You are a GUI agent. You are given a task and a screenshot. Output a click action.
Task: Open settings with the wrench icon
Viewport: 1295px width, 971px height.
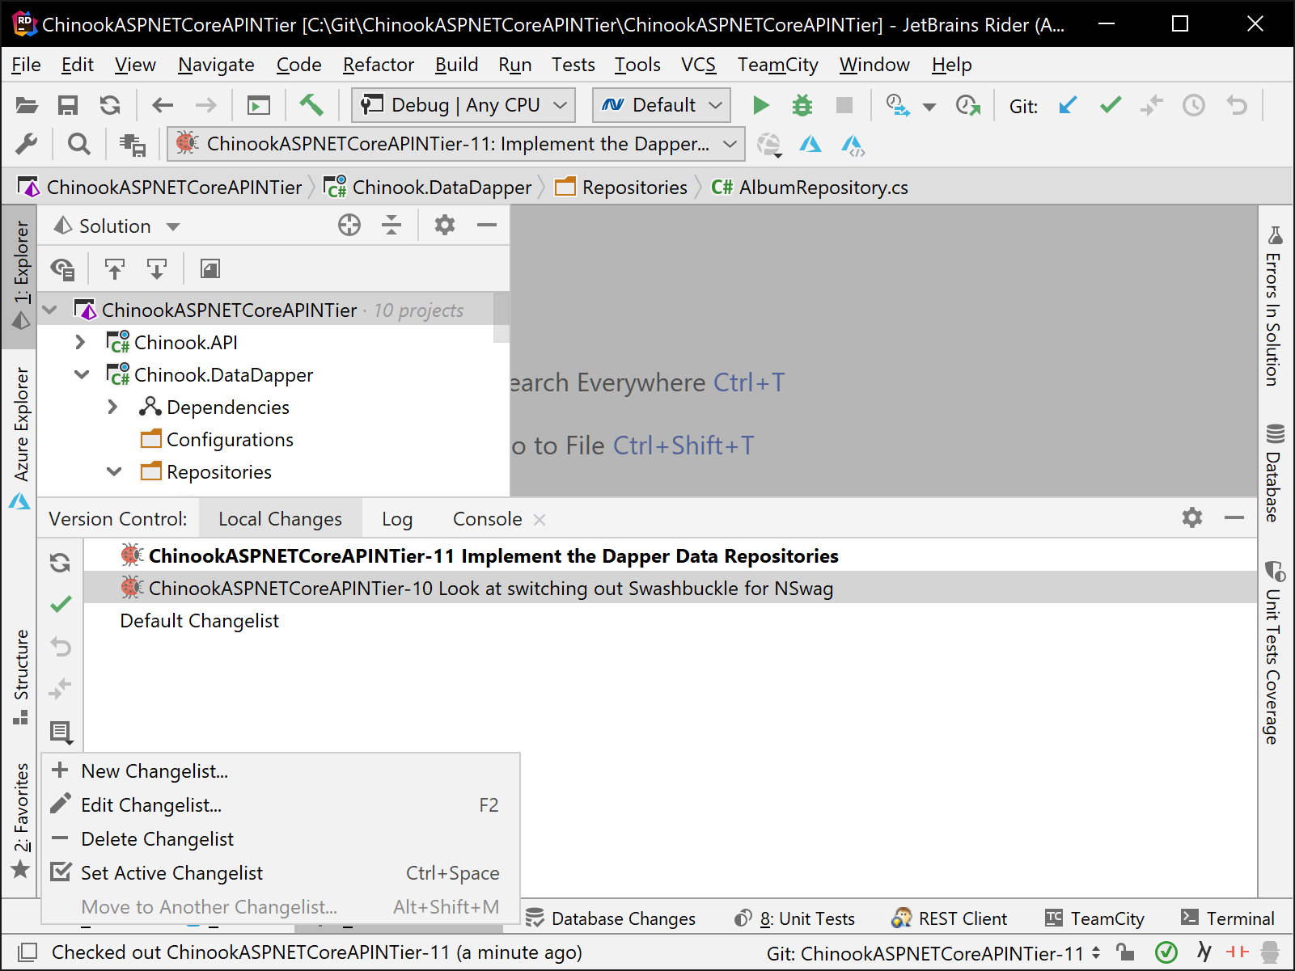27,144
